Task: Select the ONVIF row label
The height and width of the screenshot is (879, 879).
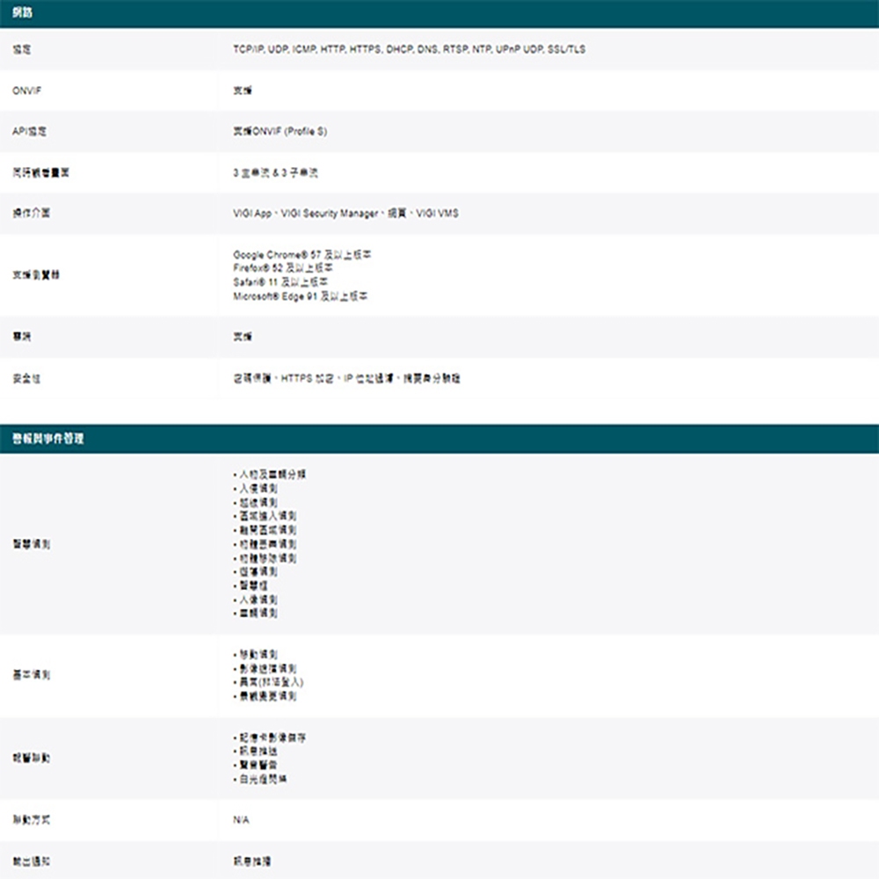Action: pyautogui.click(x=25, y=90)
